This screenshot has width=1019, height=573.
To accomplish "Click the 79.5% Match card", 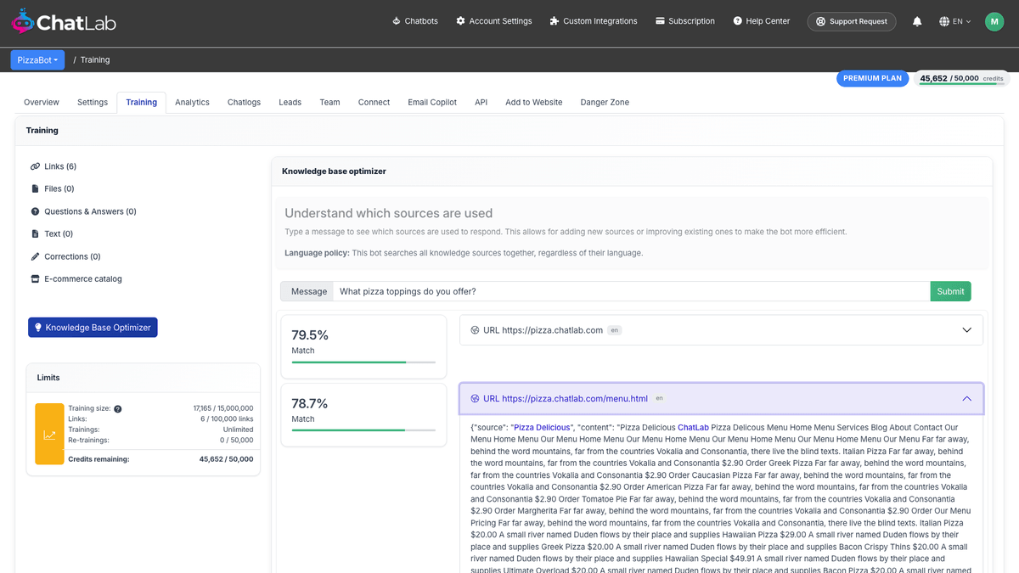I will click(363, 346).
